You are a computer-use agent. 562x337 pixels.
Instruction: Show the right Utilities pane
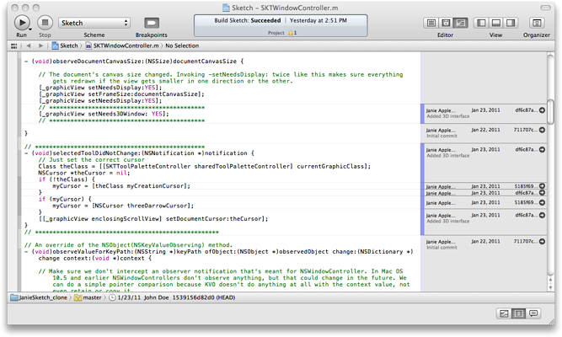[x=510, y=23]
